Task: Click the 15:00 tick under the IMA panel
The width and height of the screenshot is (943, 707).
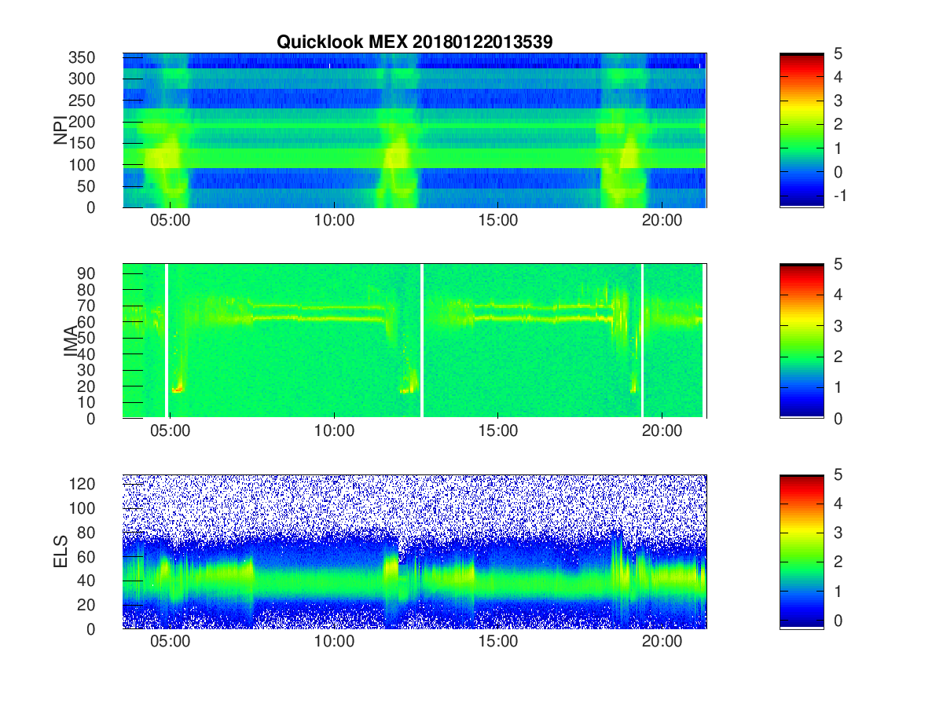Action: pyautogui.click(x=498, y=431)
